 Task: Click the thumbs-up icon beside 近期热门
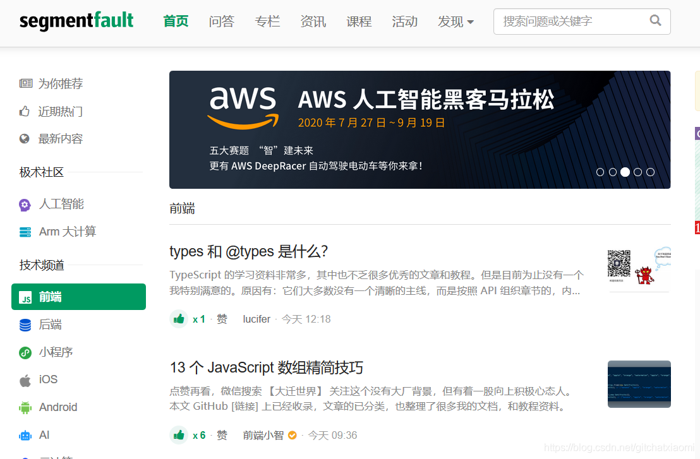point(25,111)
